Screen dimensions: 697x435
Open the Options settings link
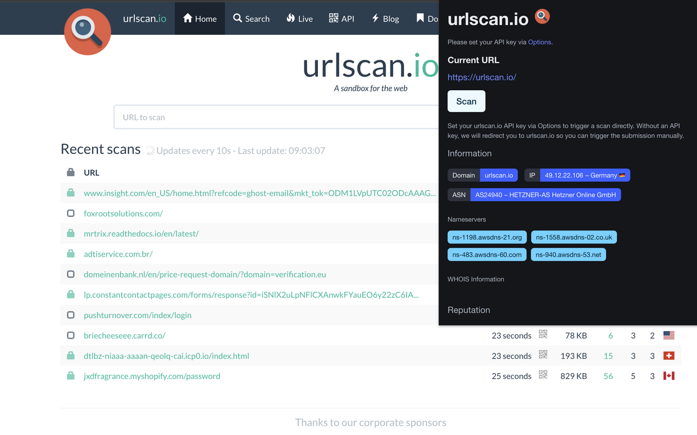[x=539, y=42]
